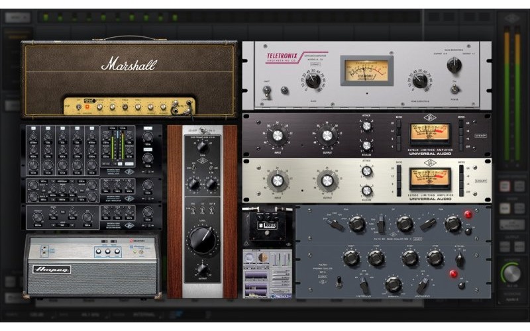Adjust the Teletronix Peak Reduction knob
This screenshot has height=331, width=530.
[420, 81]
